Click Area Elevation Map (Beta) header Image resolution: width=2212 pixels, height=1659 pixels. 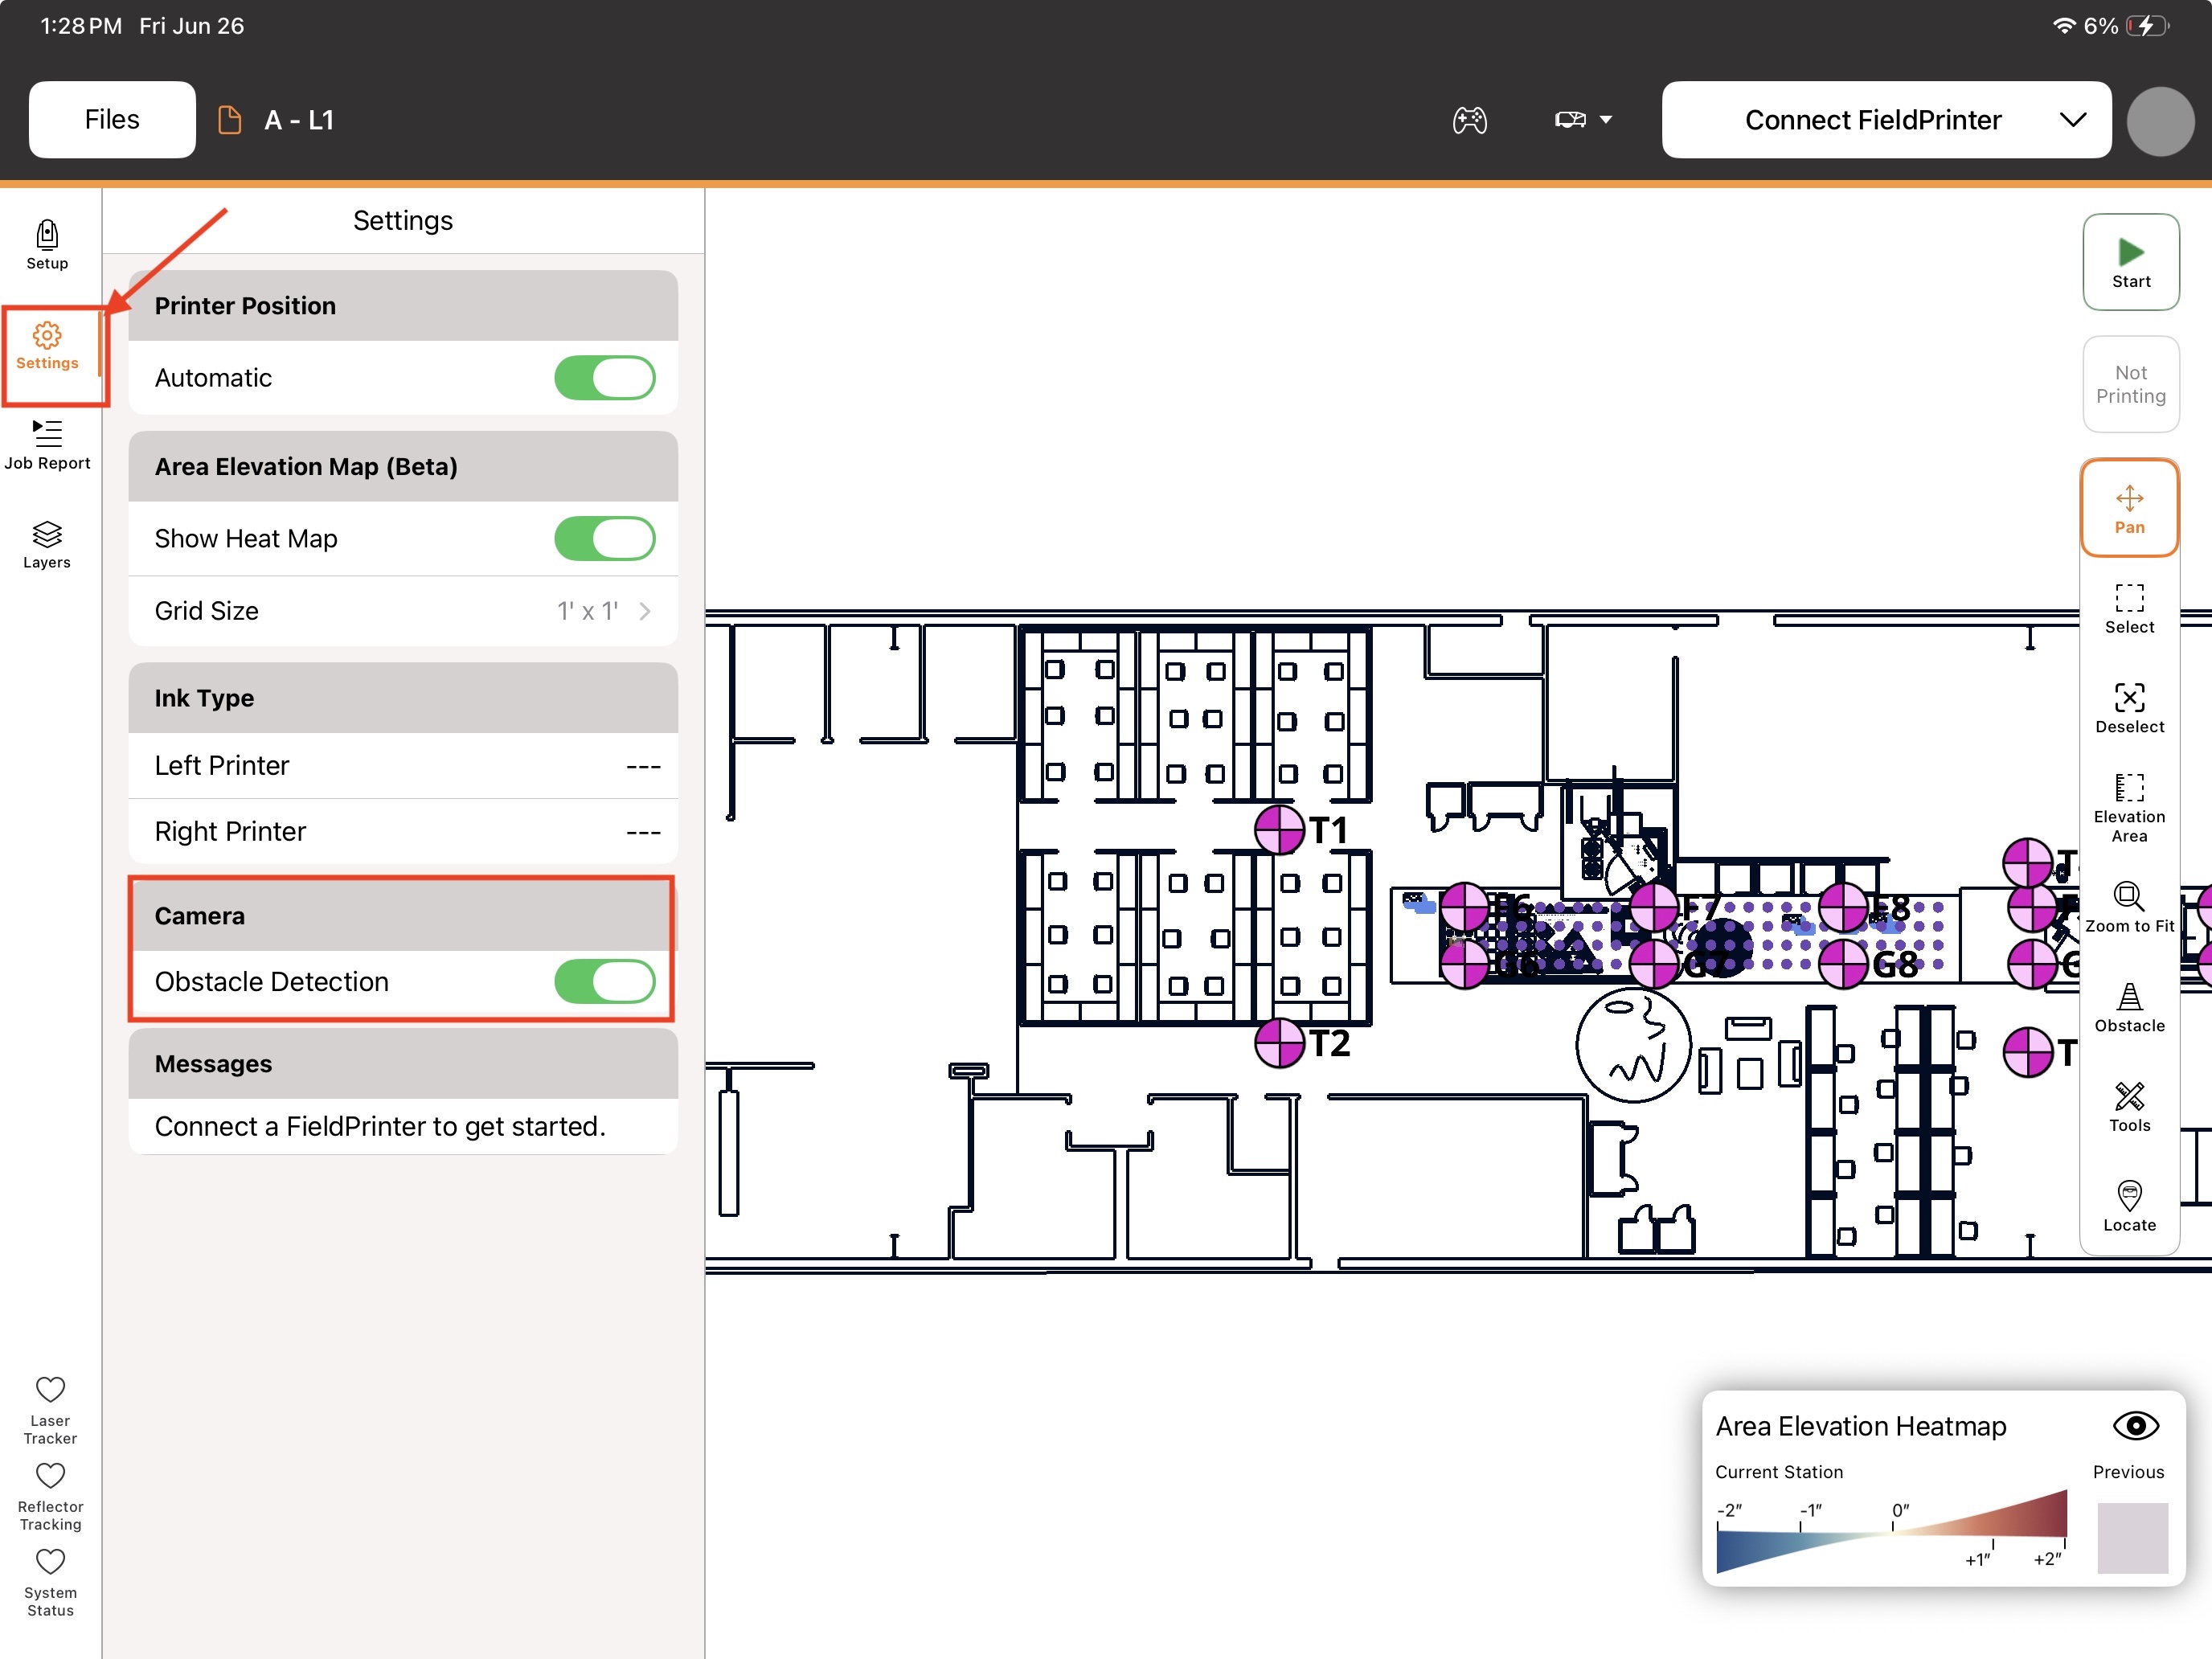click(x=403, y=466)
